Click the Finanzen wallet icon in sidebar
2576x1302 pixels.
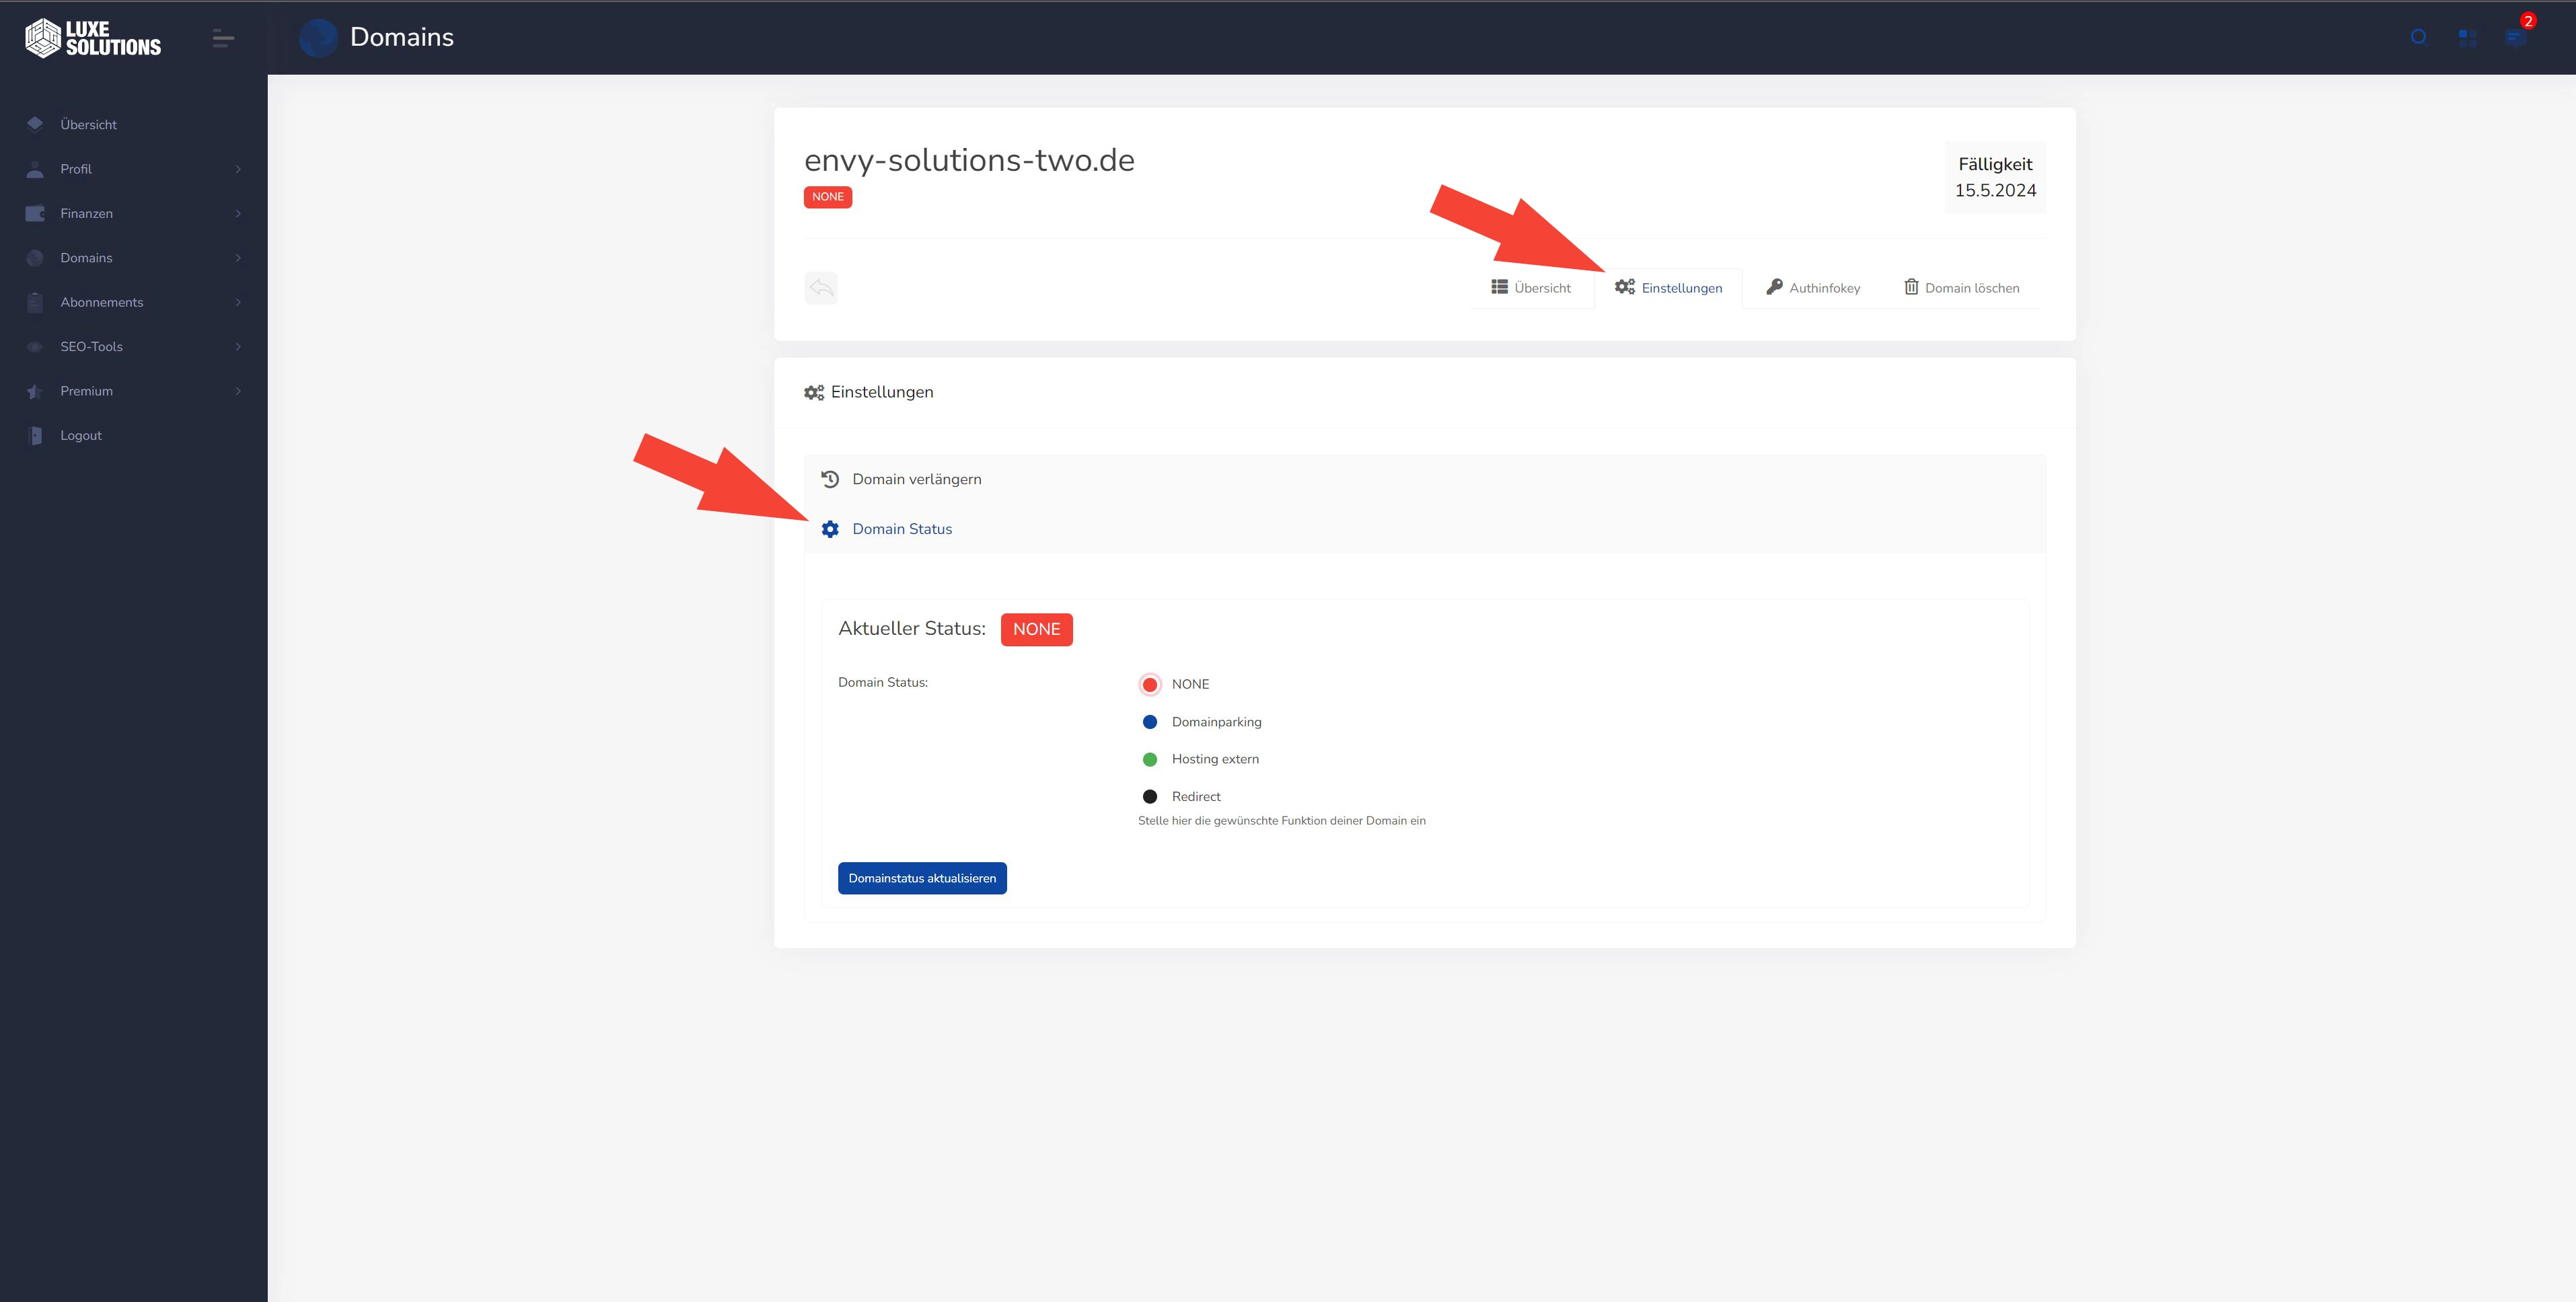(35, 213)
